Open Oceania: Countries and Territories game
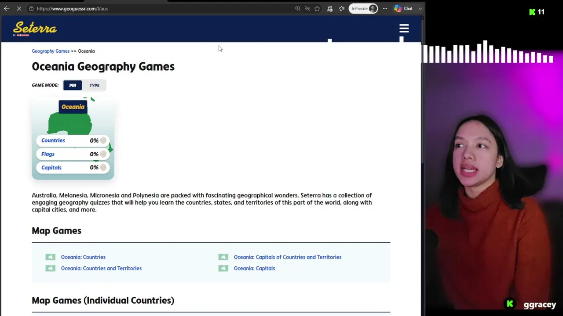Viewport: 563px width, 316px height. pyautogui.click(x=101, y=268)
